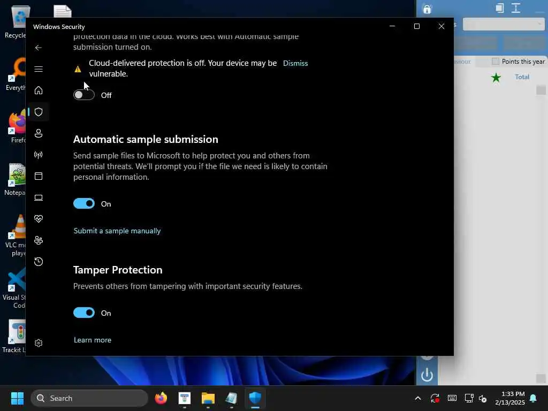Open the hamburger navigation menu
548x411 pixels.
39,69
